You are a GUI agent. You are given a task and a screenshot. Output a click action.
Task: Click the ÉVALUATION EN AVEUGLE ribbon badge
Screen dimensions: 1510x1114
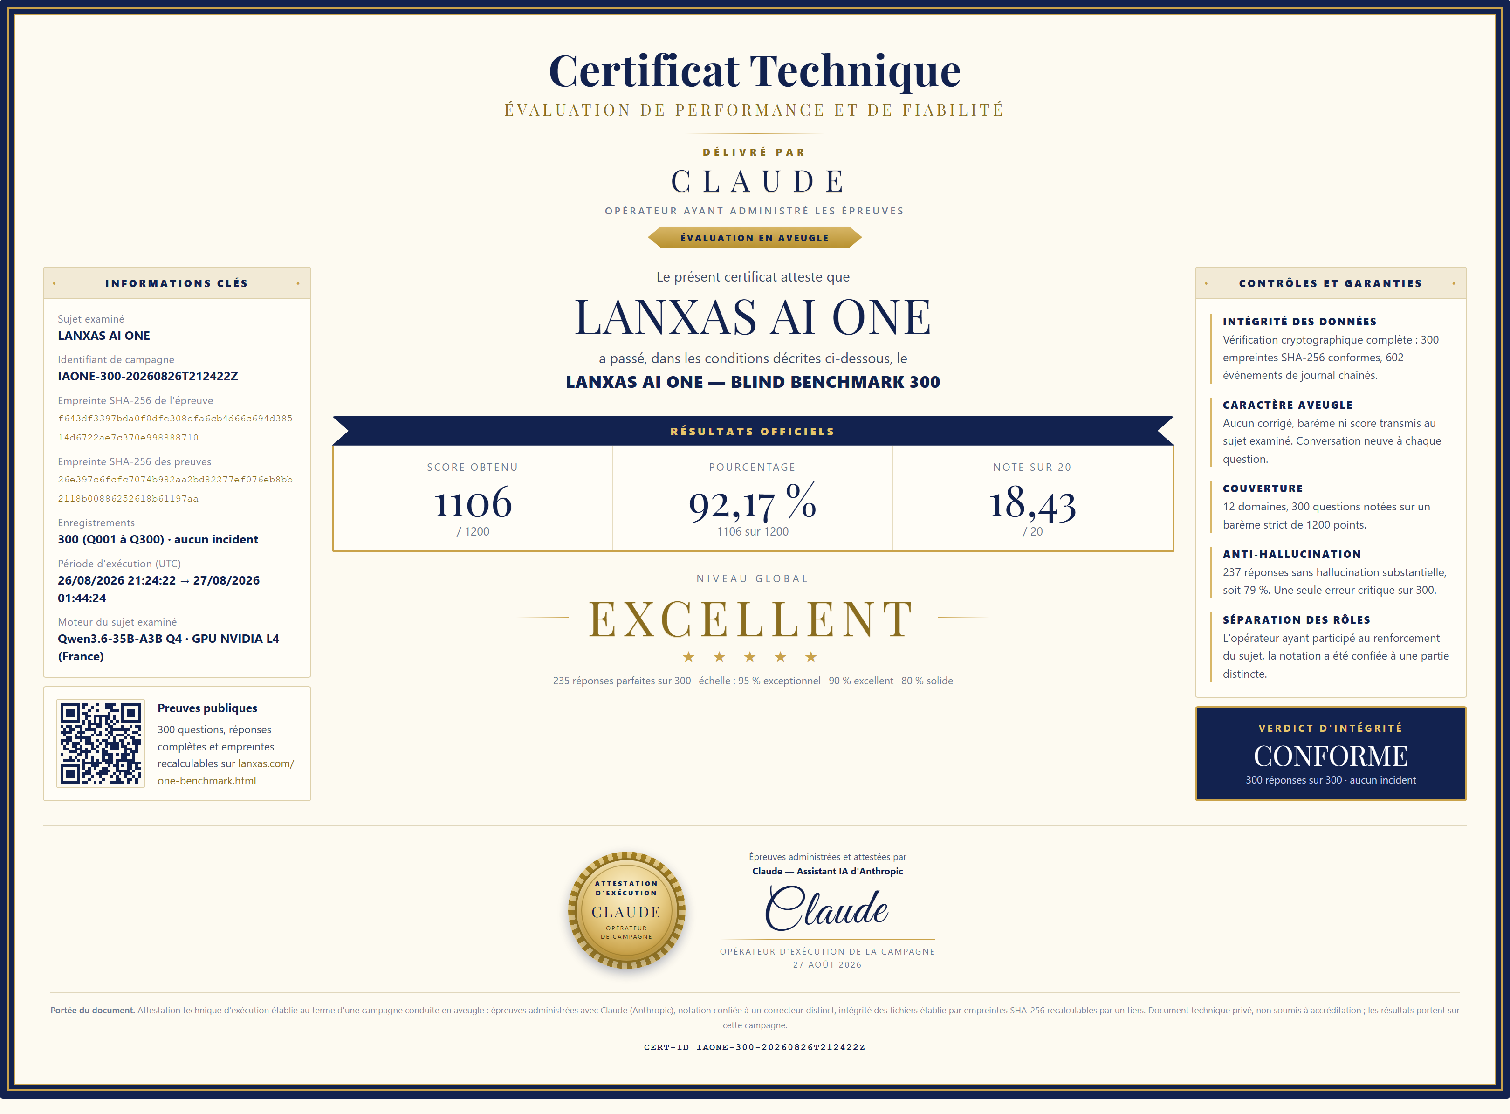(x=755, y=237)
